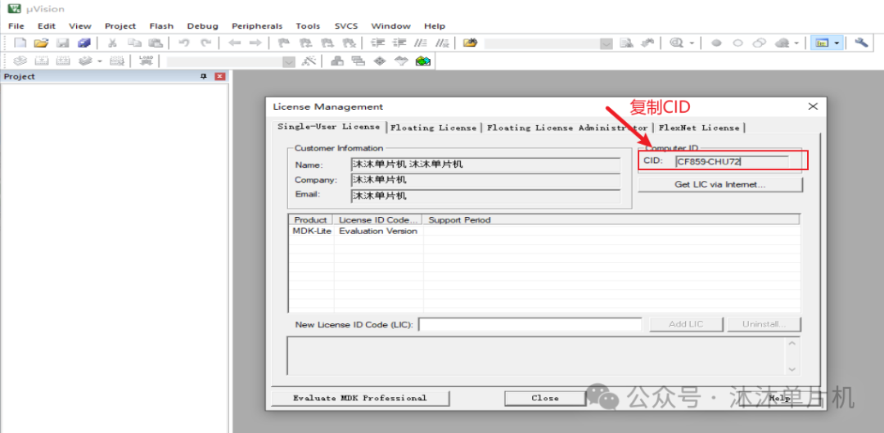Click the Support Period column header
The height and width of the screenshot is (433, 884).
click(611, 220)
